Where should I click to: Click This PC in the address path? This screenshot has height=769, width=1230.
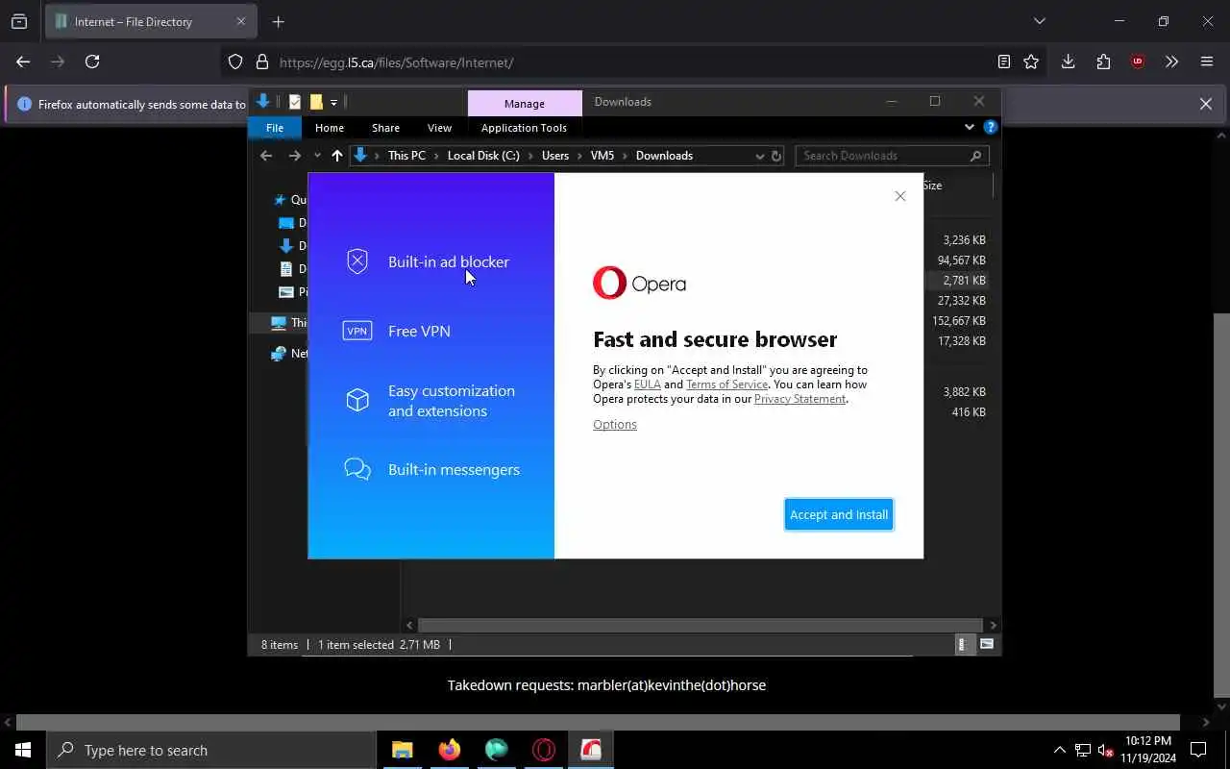(406, 156)
